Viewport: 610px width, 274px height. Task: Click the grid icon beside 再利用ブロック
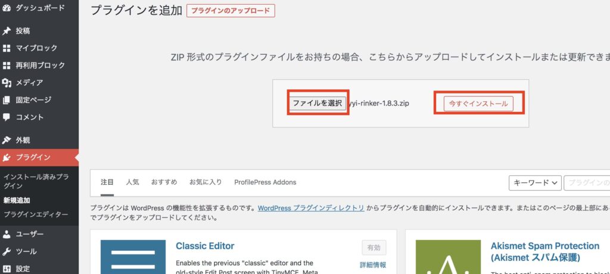coord(6,66)
